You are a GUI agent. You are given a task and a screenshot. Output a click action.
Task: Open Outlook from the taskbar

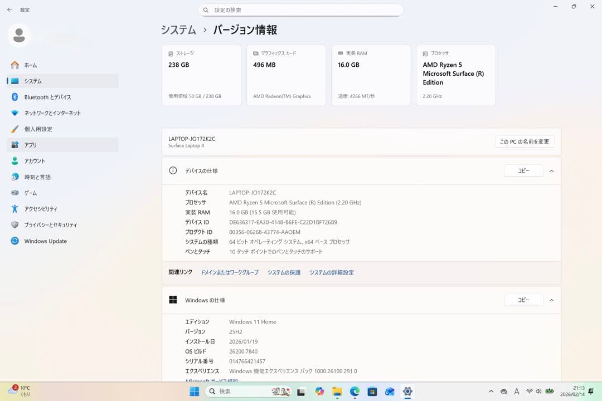[x=390, y=392]
